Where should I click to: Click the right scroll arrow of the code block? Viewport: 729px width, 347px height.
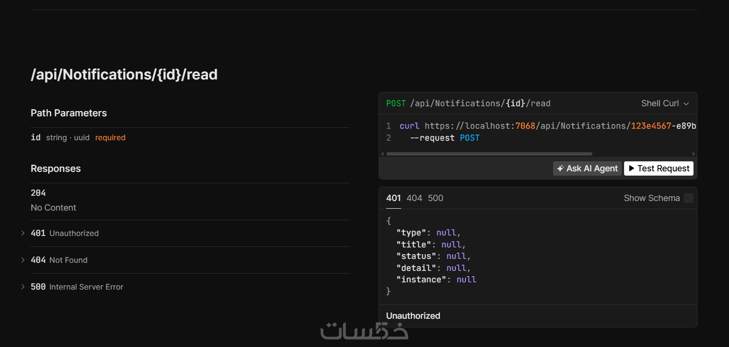tap(694, 154)
